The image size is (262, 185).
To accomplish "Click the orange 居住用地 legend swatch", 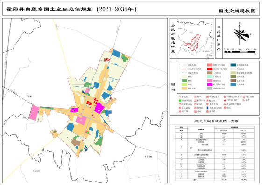I will 184,89.
